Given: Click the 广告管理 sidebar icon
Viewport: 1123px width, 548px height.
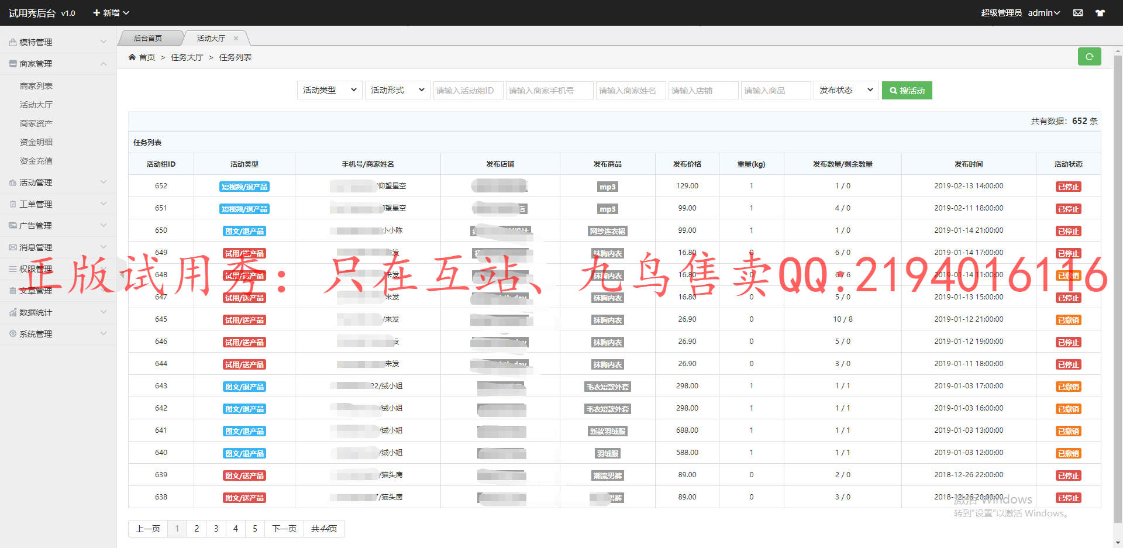Looking at the screenshot, I should click(x=12, y=226).
